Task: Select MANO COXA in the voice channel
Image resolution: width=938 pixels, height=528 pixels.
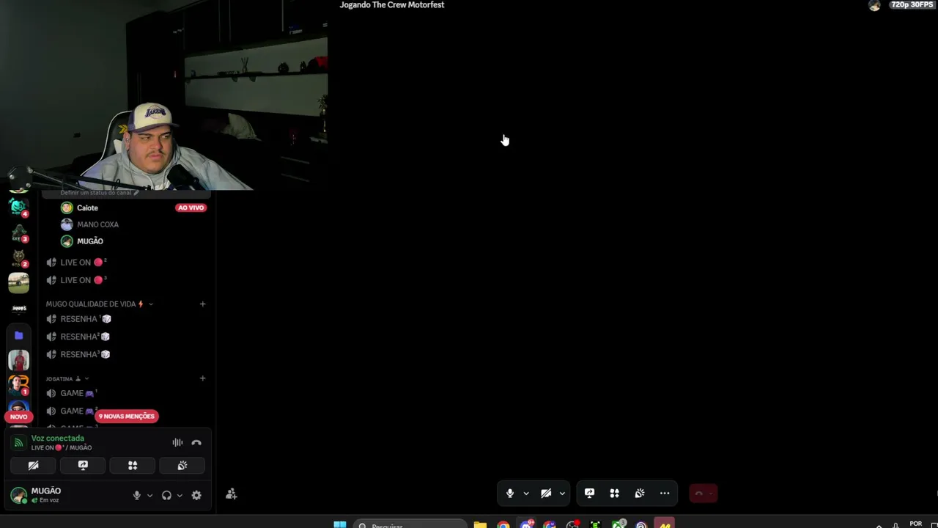Action: [x=97, y=225]
